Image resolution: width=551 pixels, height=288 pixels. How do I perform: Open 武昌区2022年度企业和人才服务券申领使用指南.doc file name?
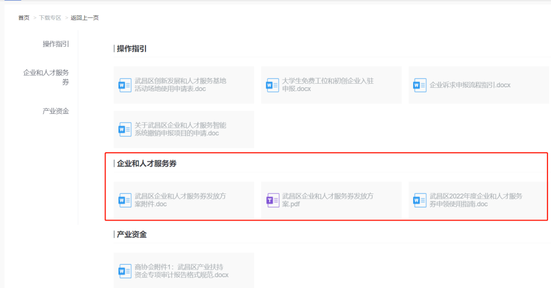(x=475, y=200)
